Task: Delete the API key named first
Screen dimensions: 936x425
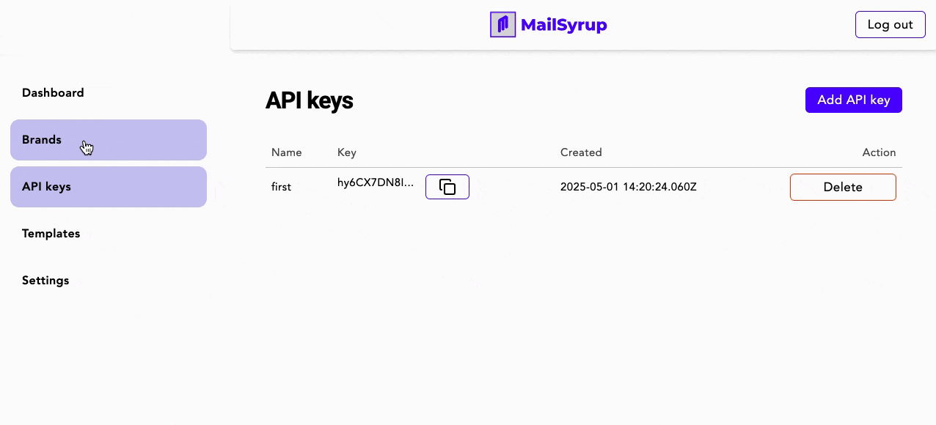Action: (843, 187)
